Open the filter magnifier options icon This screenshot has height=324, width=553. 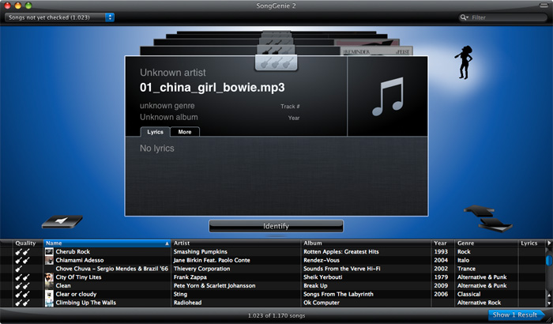pos(464,17)
